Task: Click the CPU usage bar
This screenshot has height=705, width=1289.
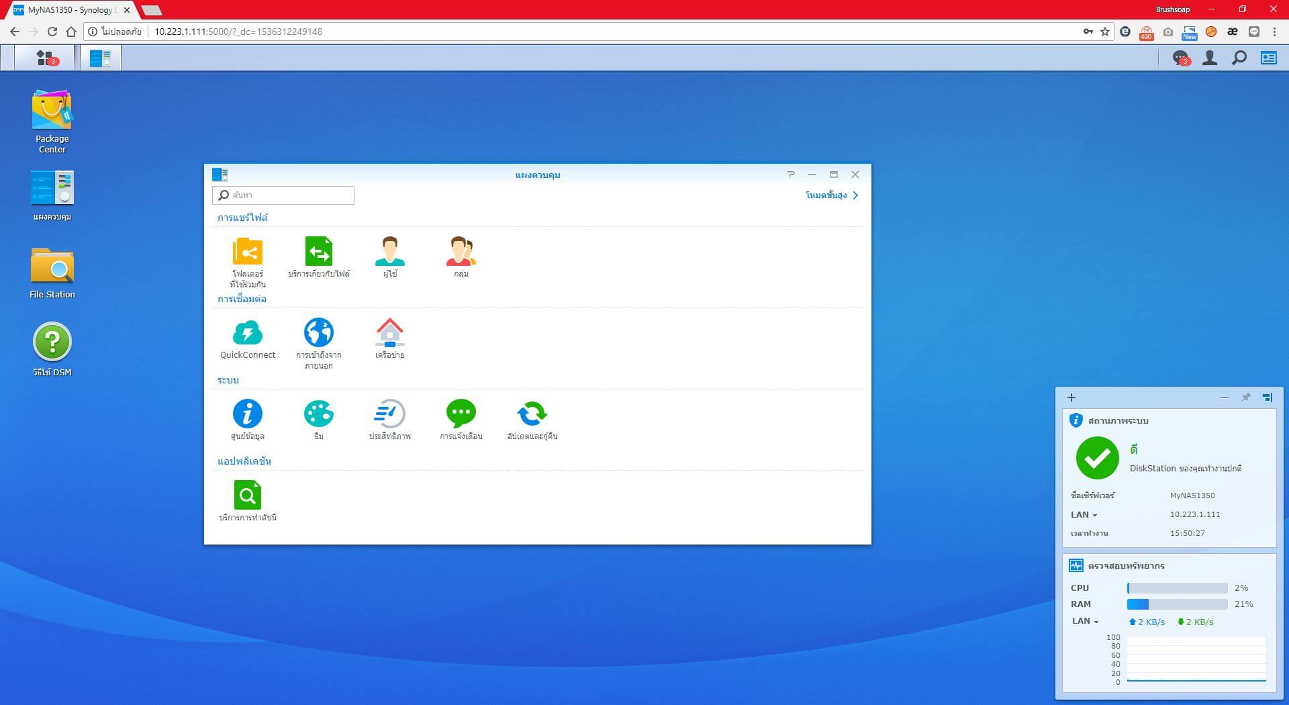Action: (x=1178, y=588)
